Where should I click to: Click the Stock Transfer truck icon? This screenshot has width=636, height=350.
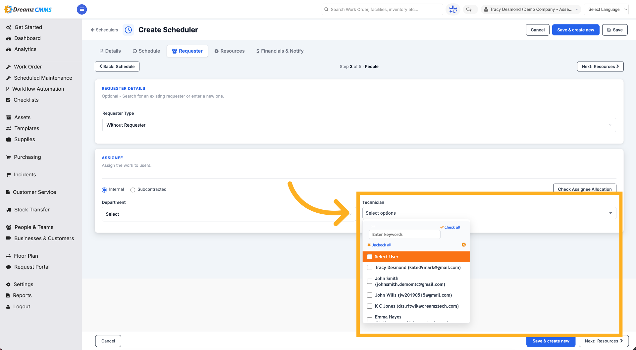coord(9,210)
